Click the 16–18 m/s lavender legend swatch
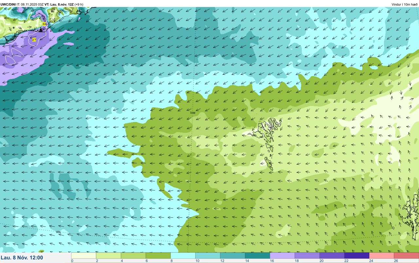This screenshot has width=419, height=263. pos(282,255)
